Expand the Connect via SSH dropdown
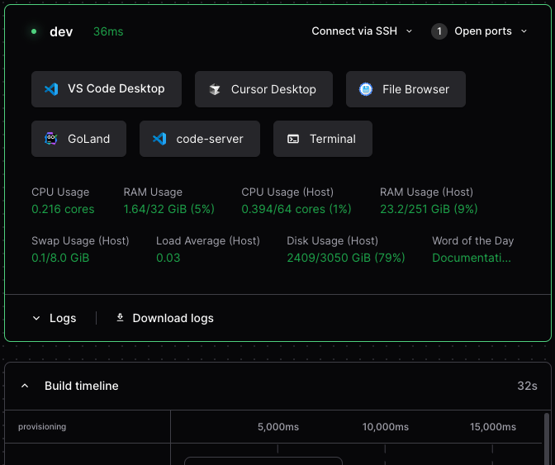This screenshot has height=465, width=555. (x=362, y=31)
